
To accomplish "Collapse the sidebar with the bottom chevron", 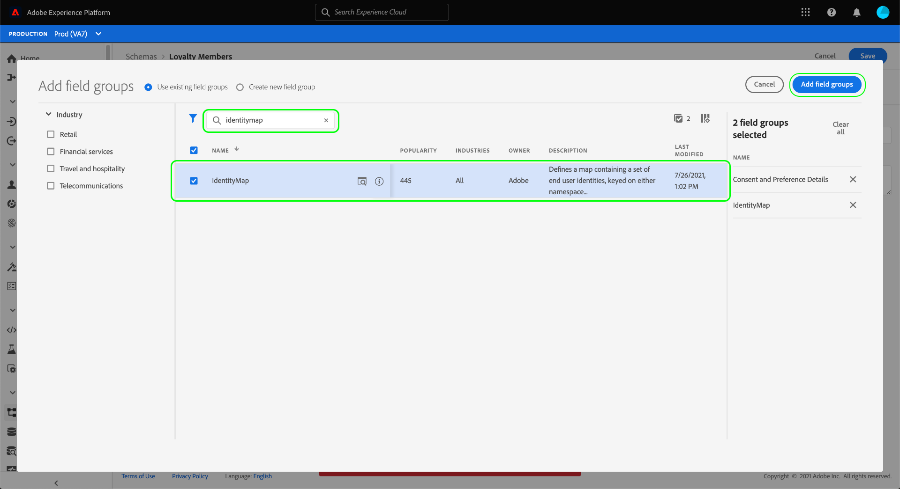I will coord(56,483).
